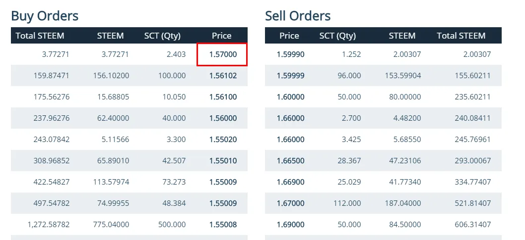525x240 pixels.
Task: Select the 1.59990 sell price
Action: pos(291,54)
